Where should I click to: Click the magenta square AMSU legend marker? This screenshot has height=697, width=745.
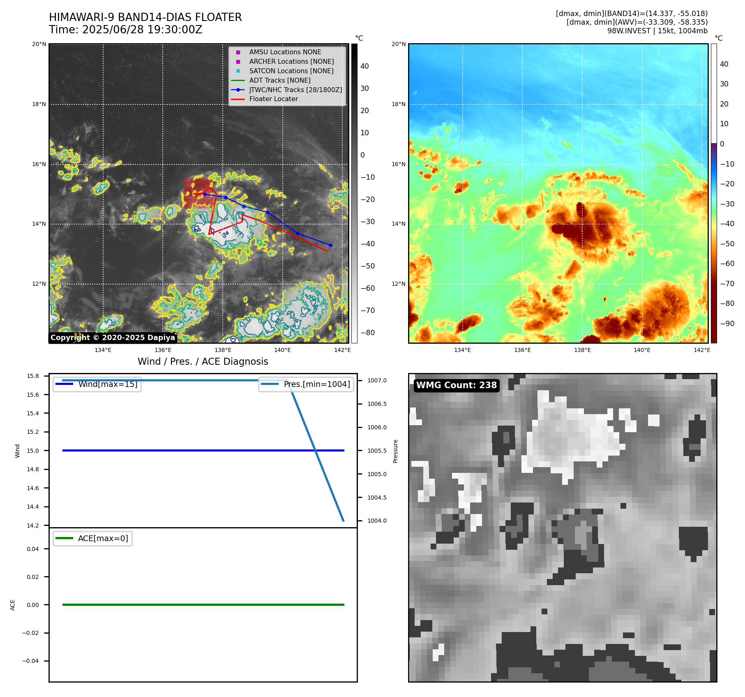[x=238, y=52]
